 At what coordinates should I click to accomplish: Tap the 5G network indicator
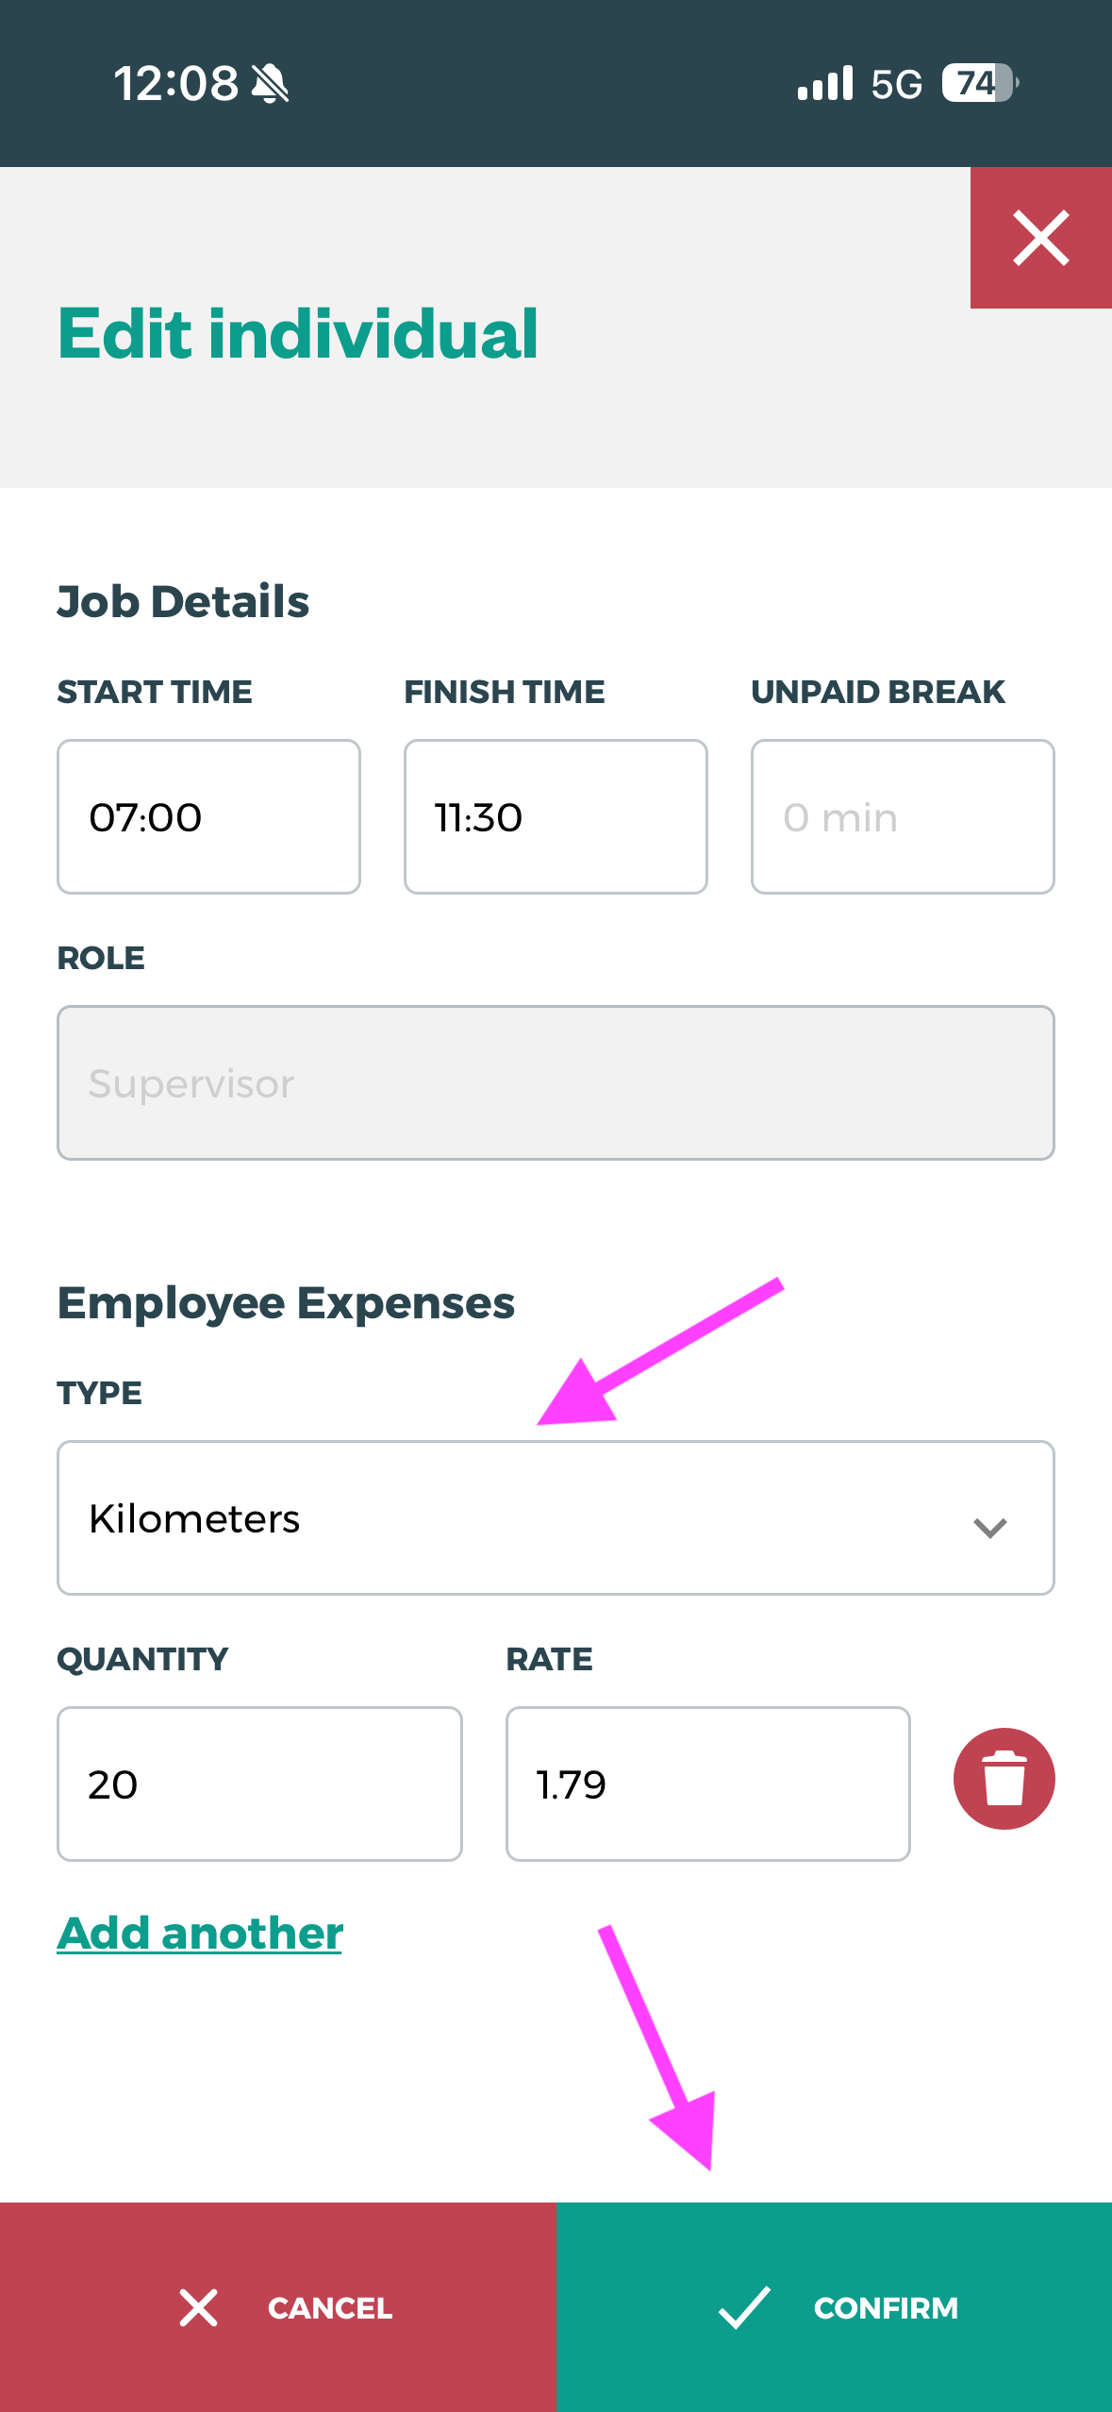pos(896,84)
